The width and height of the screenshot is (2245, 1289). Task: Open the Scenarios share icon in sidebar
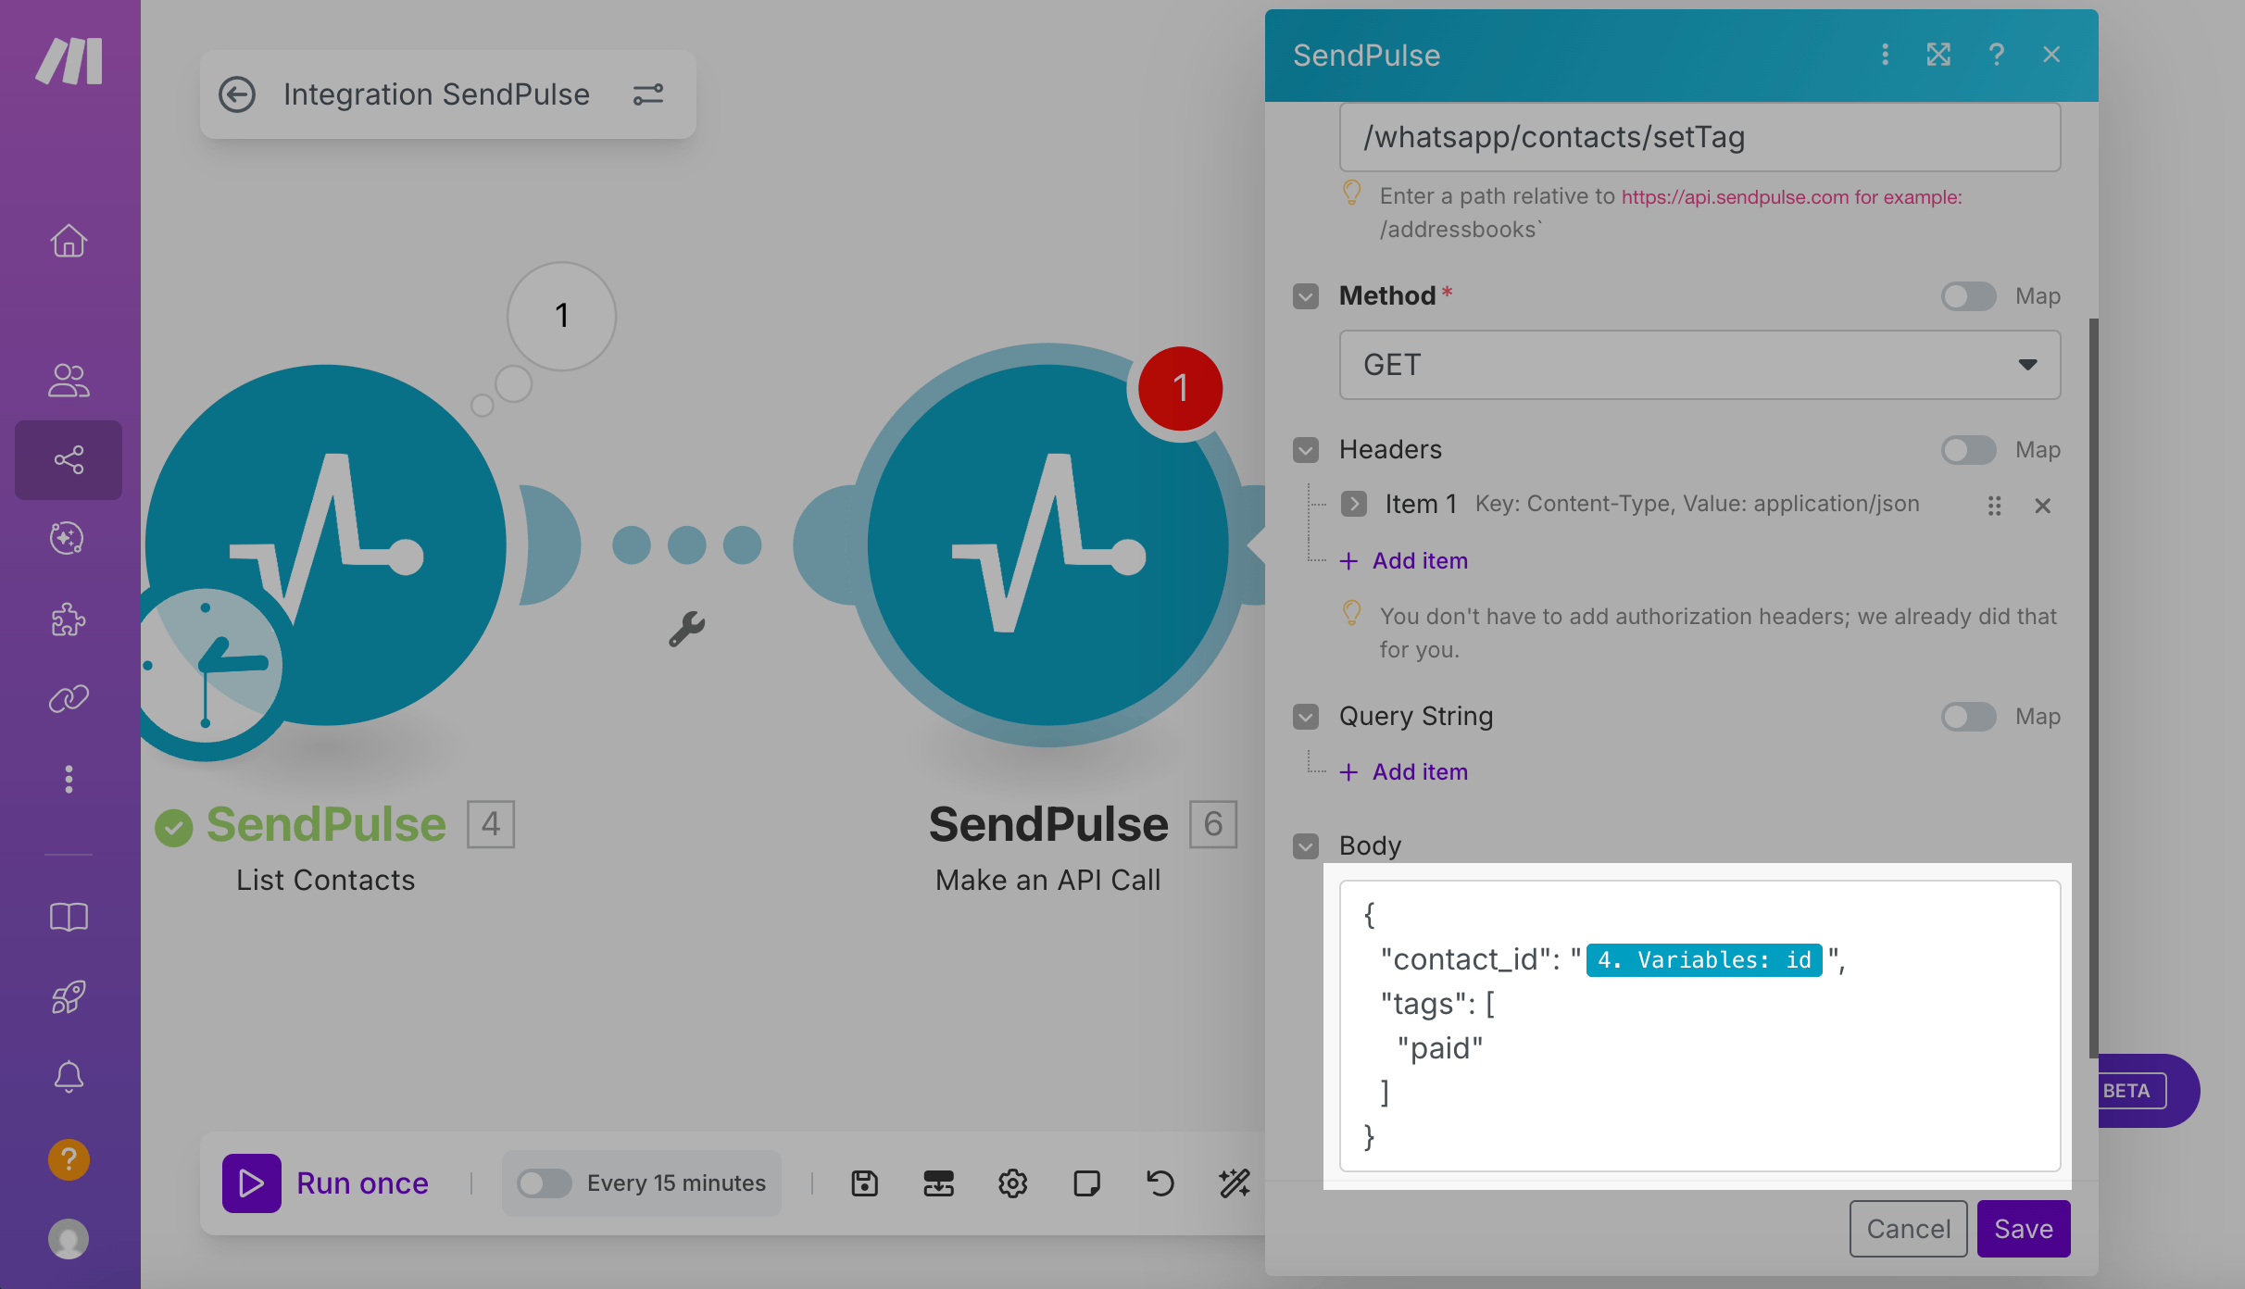69,460
